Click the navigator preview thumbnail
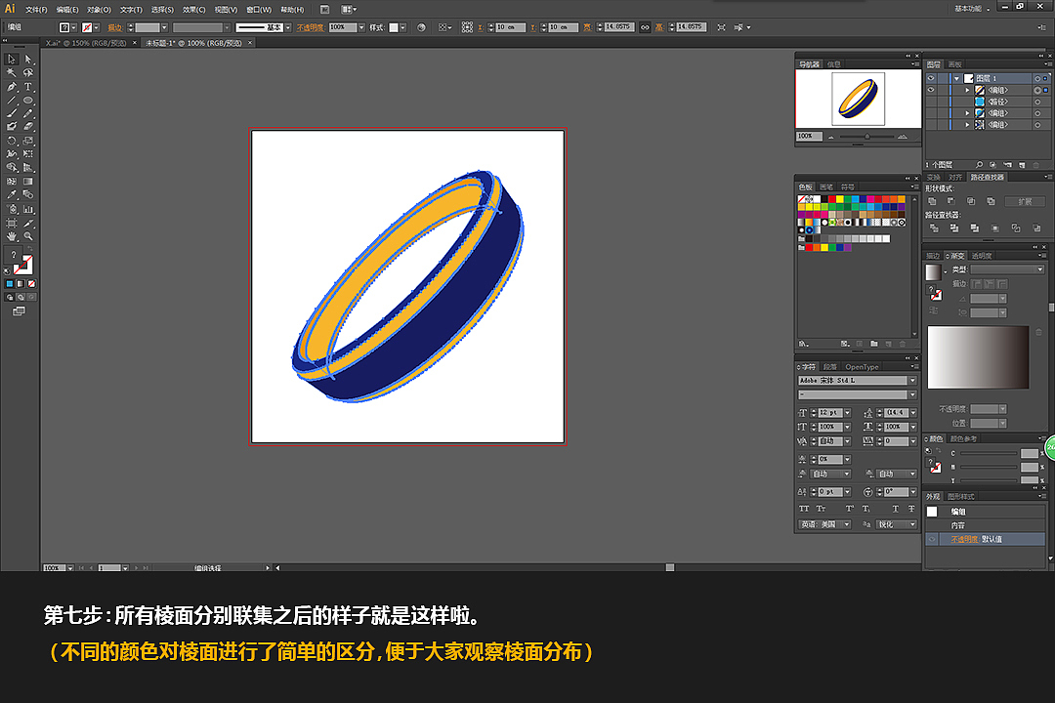Viewport: 1055px width, 703px height. click(x=858, y=98)
